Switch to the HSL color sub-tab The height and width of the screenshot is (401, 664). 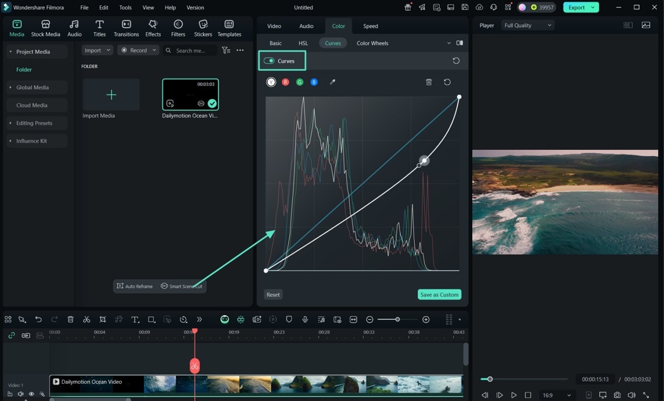[x=303, y=43]
